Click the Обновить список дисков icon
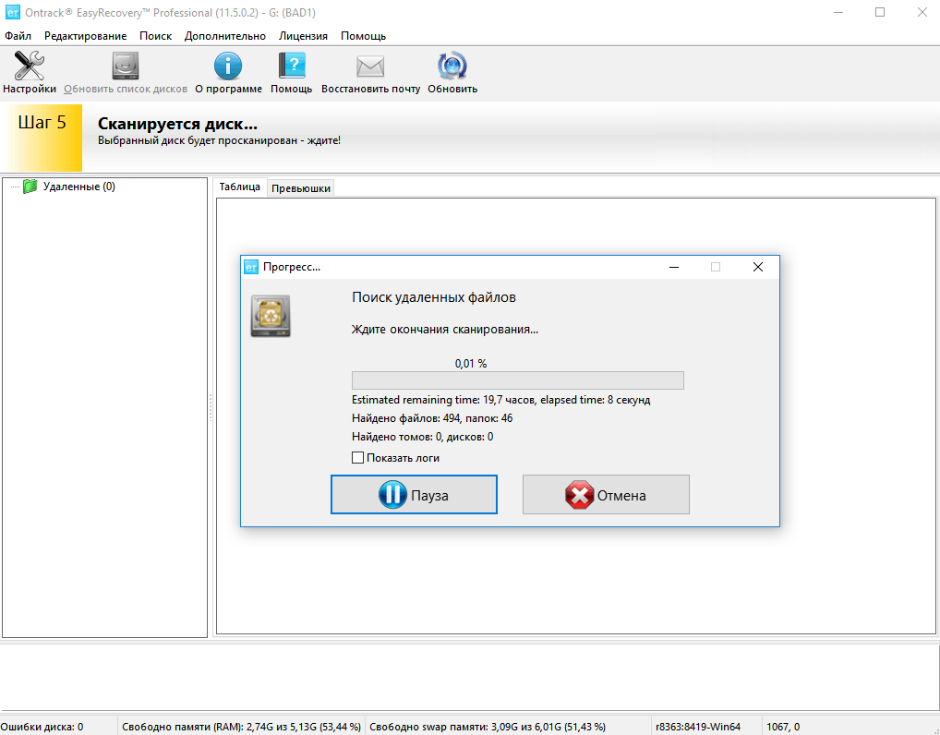 point(126,67)
